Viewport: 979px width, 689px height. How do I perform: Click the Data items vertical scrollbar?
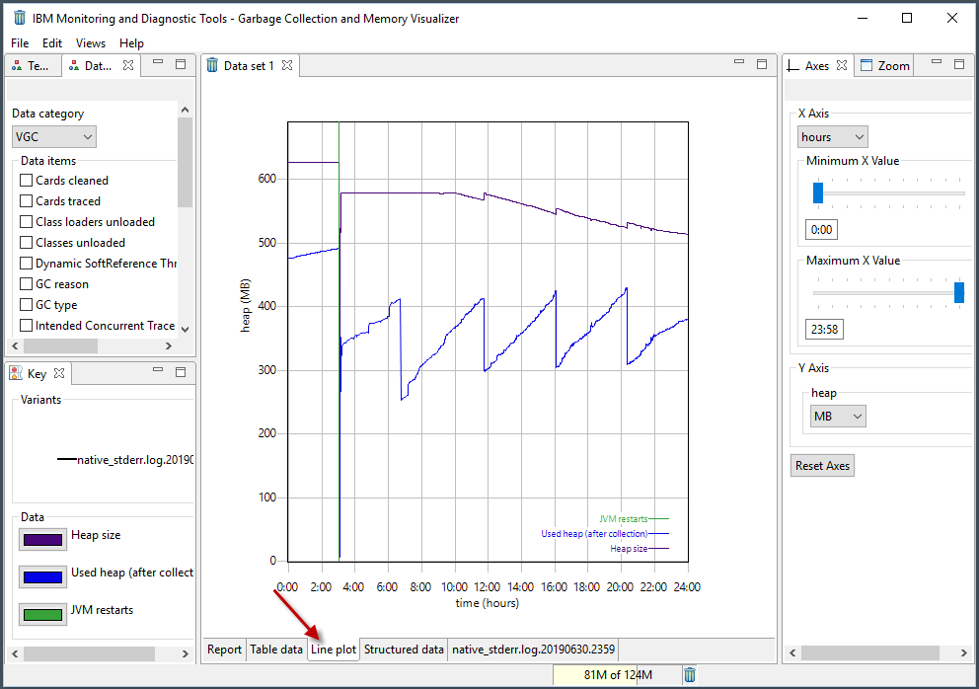185,163
